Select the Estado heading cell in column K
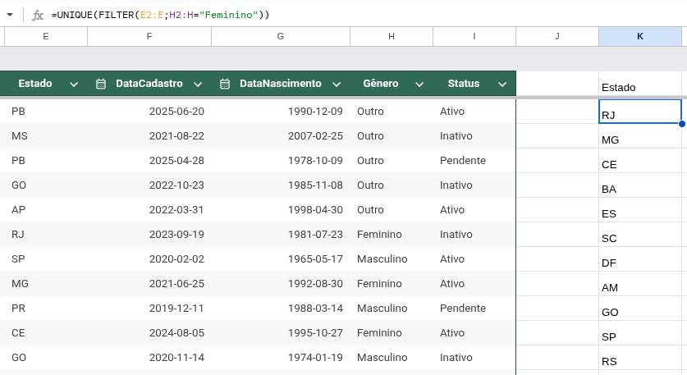 640,83
